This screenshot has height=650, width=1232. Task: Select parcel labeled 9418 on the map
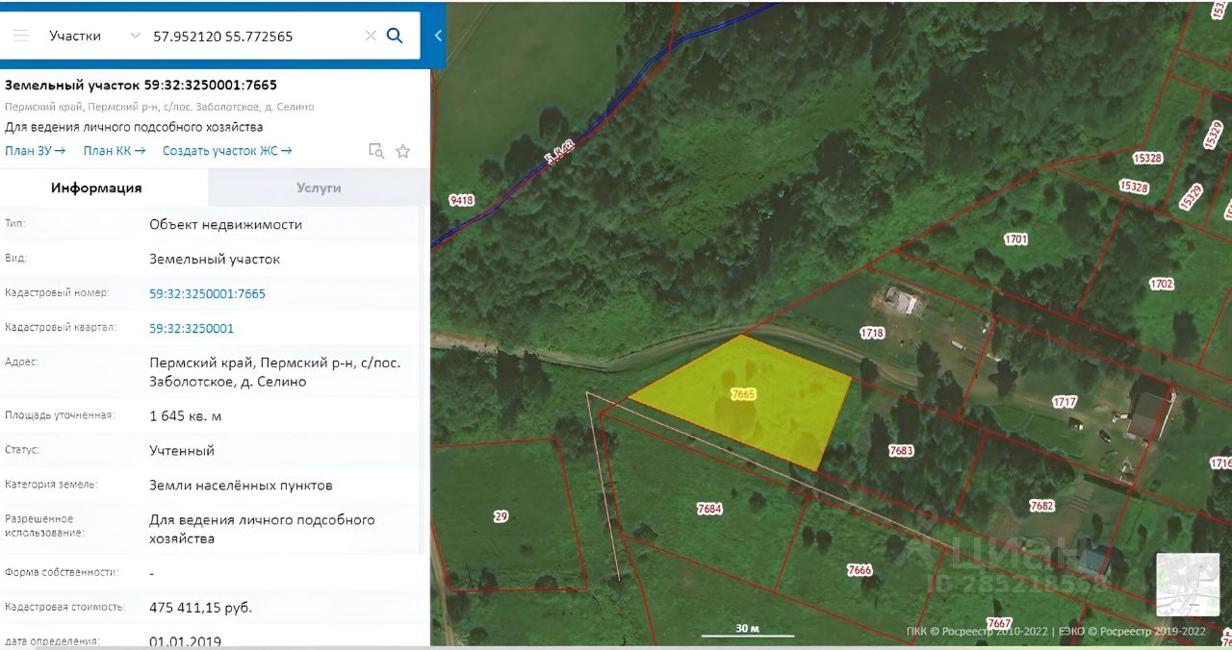[x=461, y=200]
